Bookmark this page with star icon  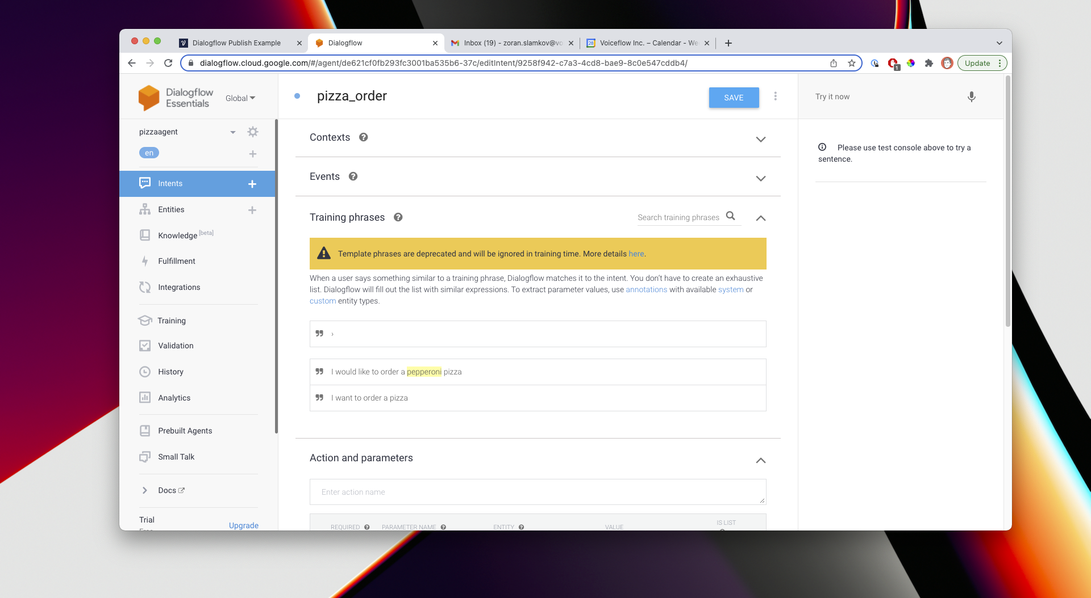click(x=851, y=63)
